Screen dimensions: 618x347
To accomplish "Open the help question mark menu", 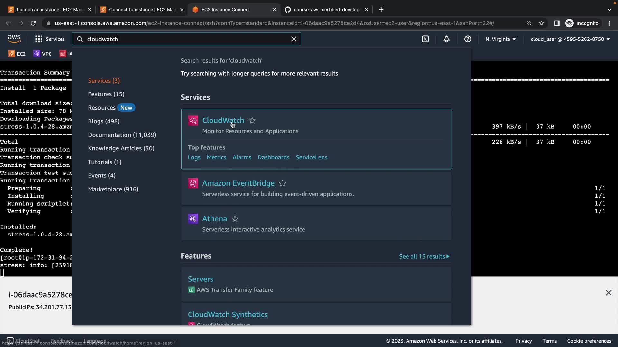I will coord(468,39).
